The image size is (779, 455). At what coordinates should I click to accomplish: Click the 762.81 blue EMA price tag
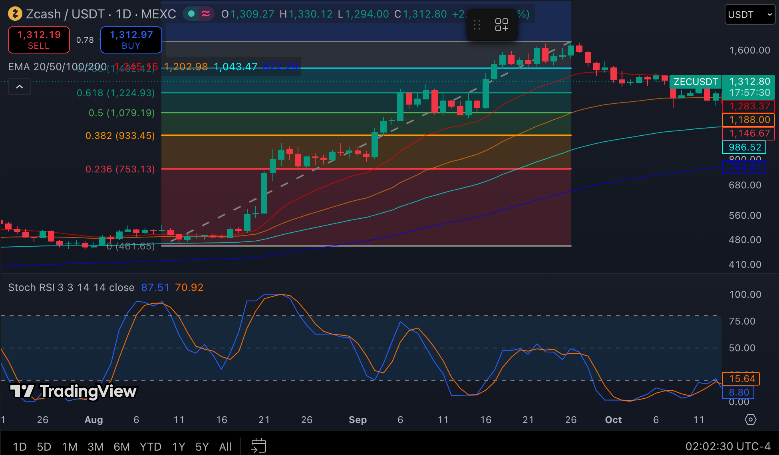pos(744,167)
